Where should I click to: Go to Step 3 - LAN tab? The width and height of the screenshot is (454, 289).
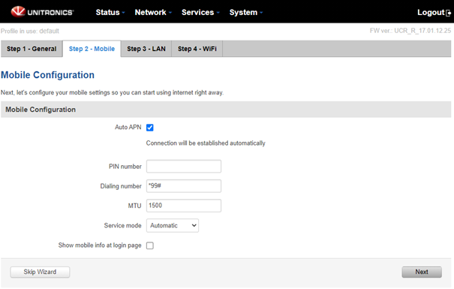pos(146,49)
